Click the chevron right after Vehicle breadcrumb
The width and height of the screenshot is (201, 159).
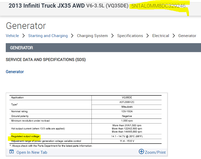coord(24,36)
